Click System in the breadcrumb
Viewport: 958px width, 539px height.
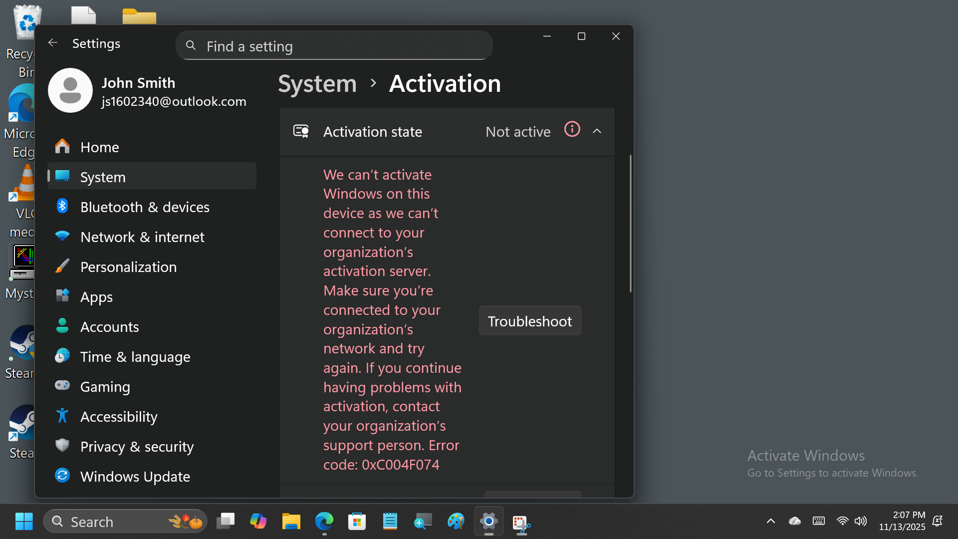(317, 83)
